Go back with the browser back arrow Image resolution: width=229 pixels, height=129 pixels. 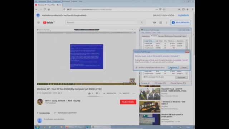click(36, 9)
